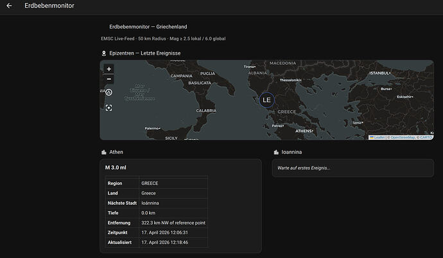Screen dimensions: 443x258
Task: Click the Izmir label on the map
Action: [358, 123]
